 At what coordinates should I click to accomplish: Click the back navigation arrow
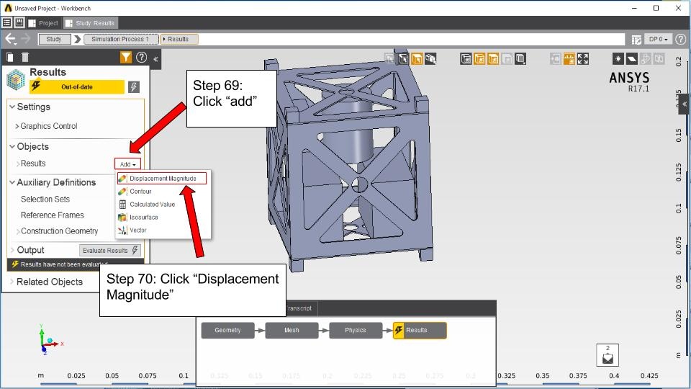tap(10, 39)
